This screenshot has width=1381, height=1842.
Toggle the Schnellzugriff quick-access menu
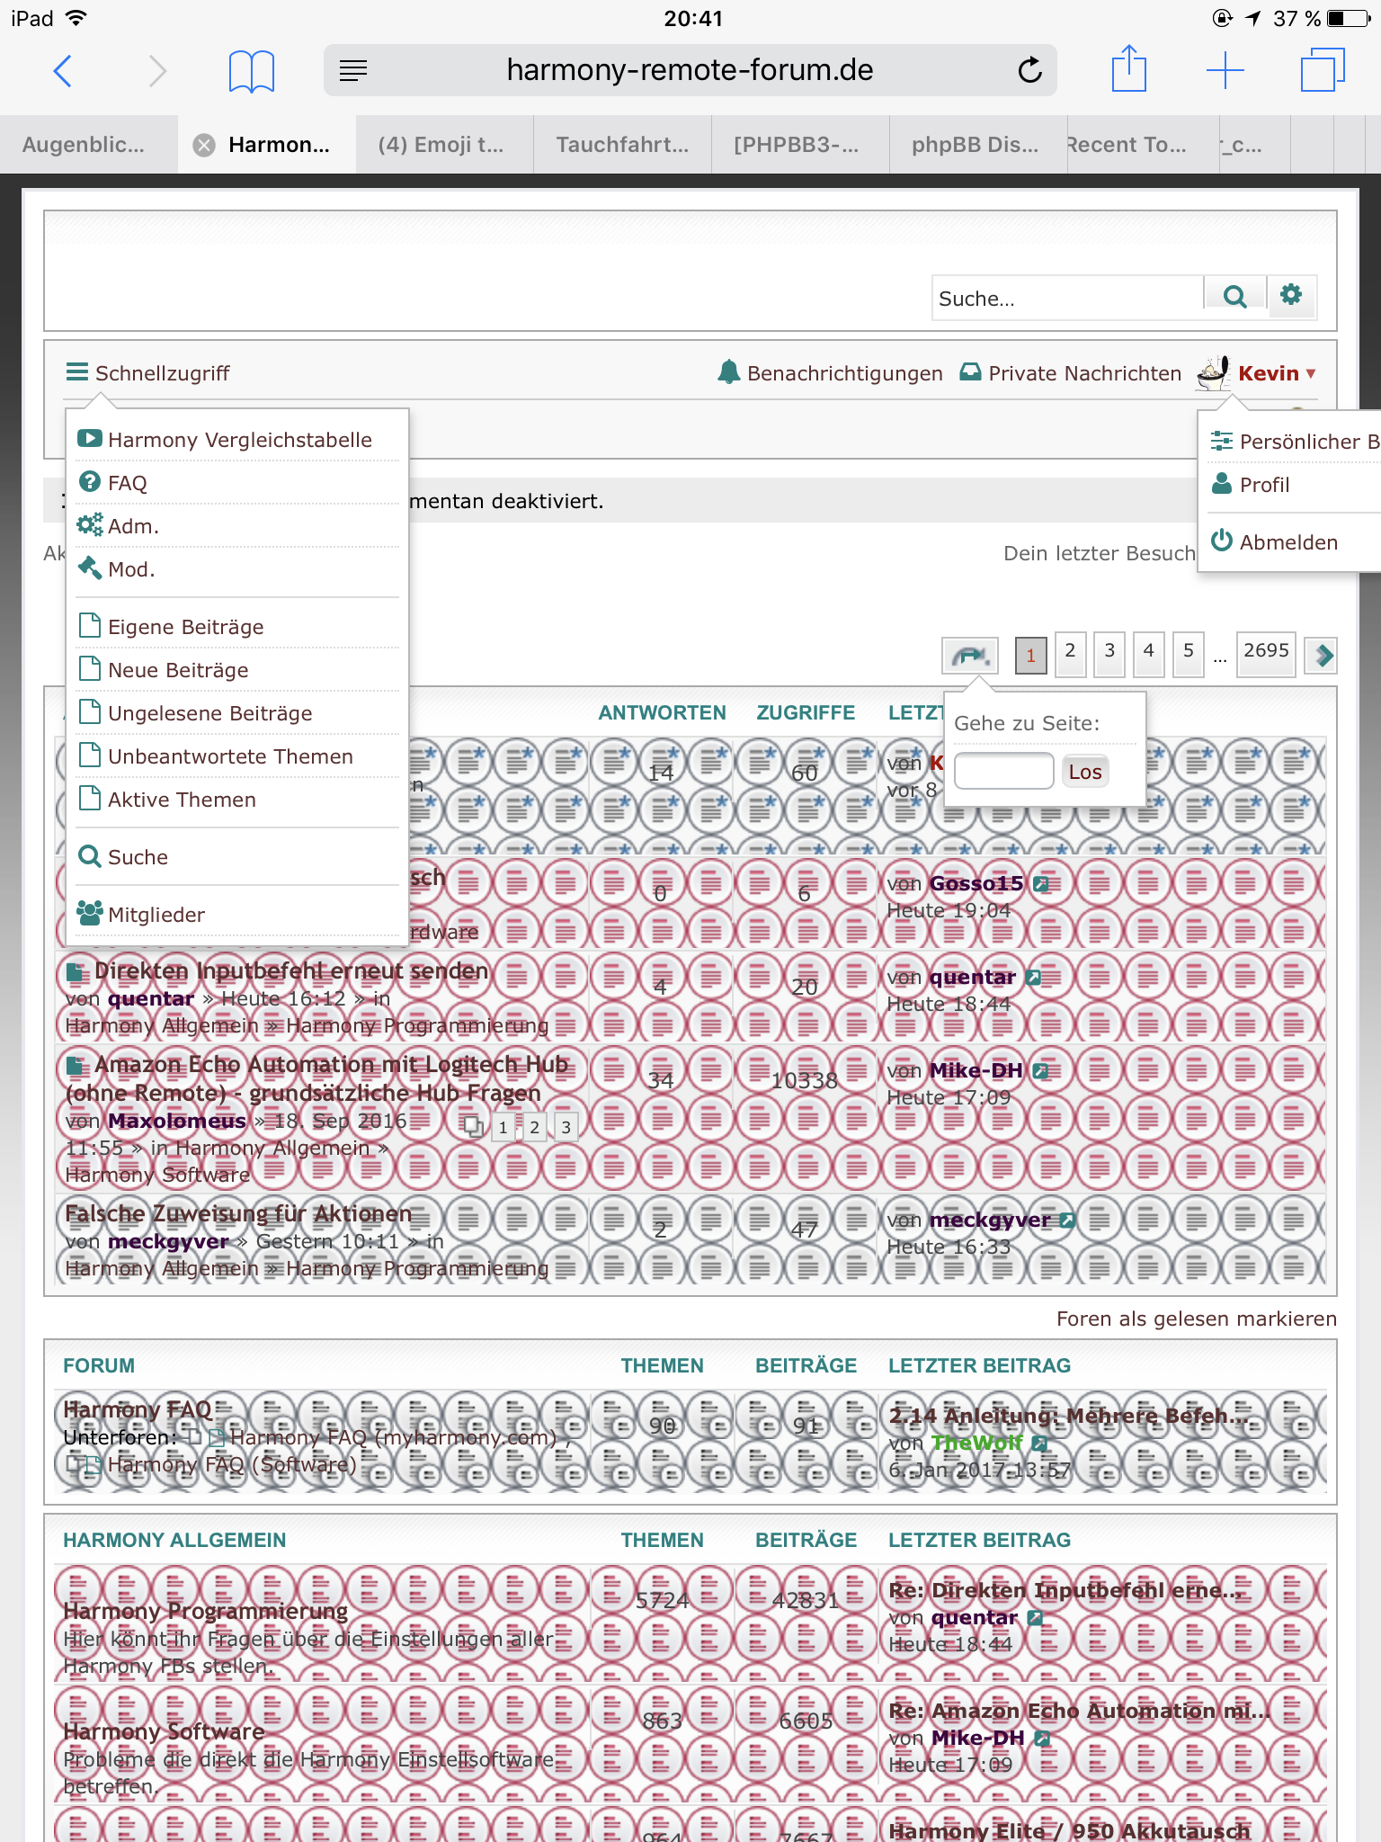click(x=148, y=373)
